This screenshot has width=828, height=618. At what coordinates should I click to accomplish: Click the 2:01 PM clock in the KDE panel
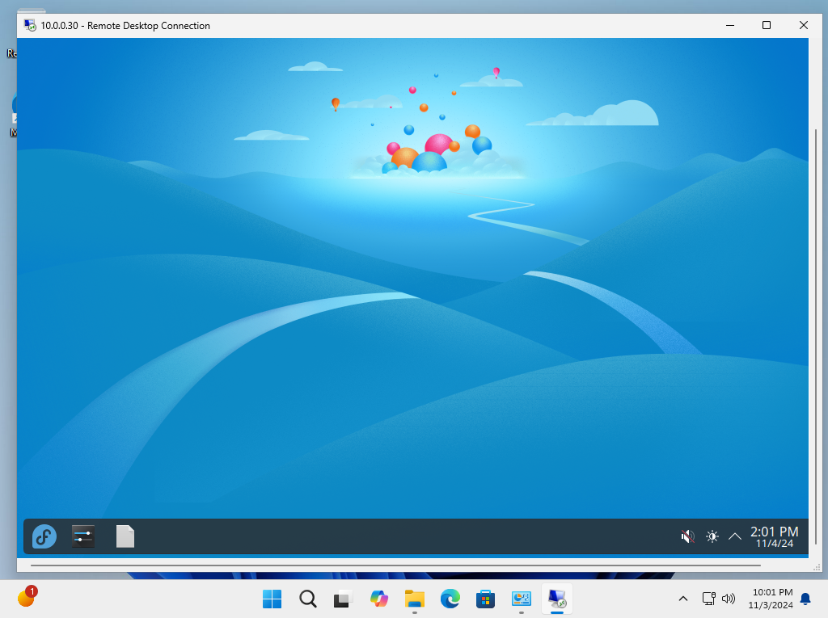tap(774, 536)
